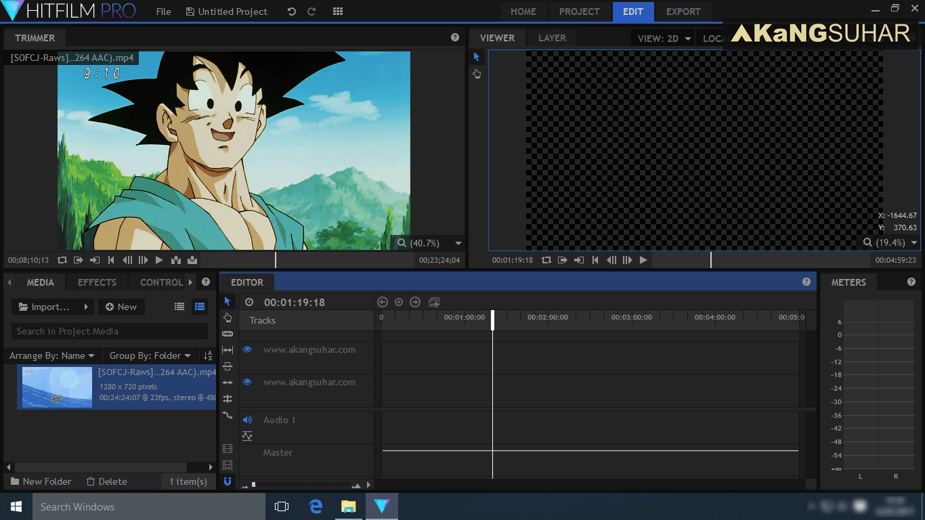Toggle the Media sort order icon
The height and width of the screenshot is (520, 925).
pos(208,355)
